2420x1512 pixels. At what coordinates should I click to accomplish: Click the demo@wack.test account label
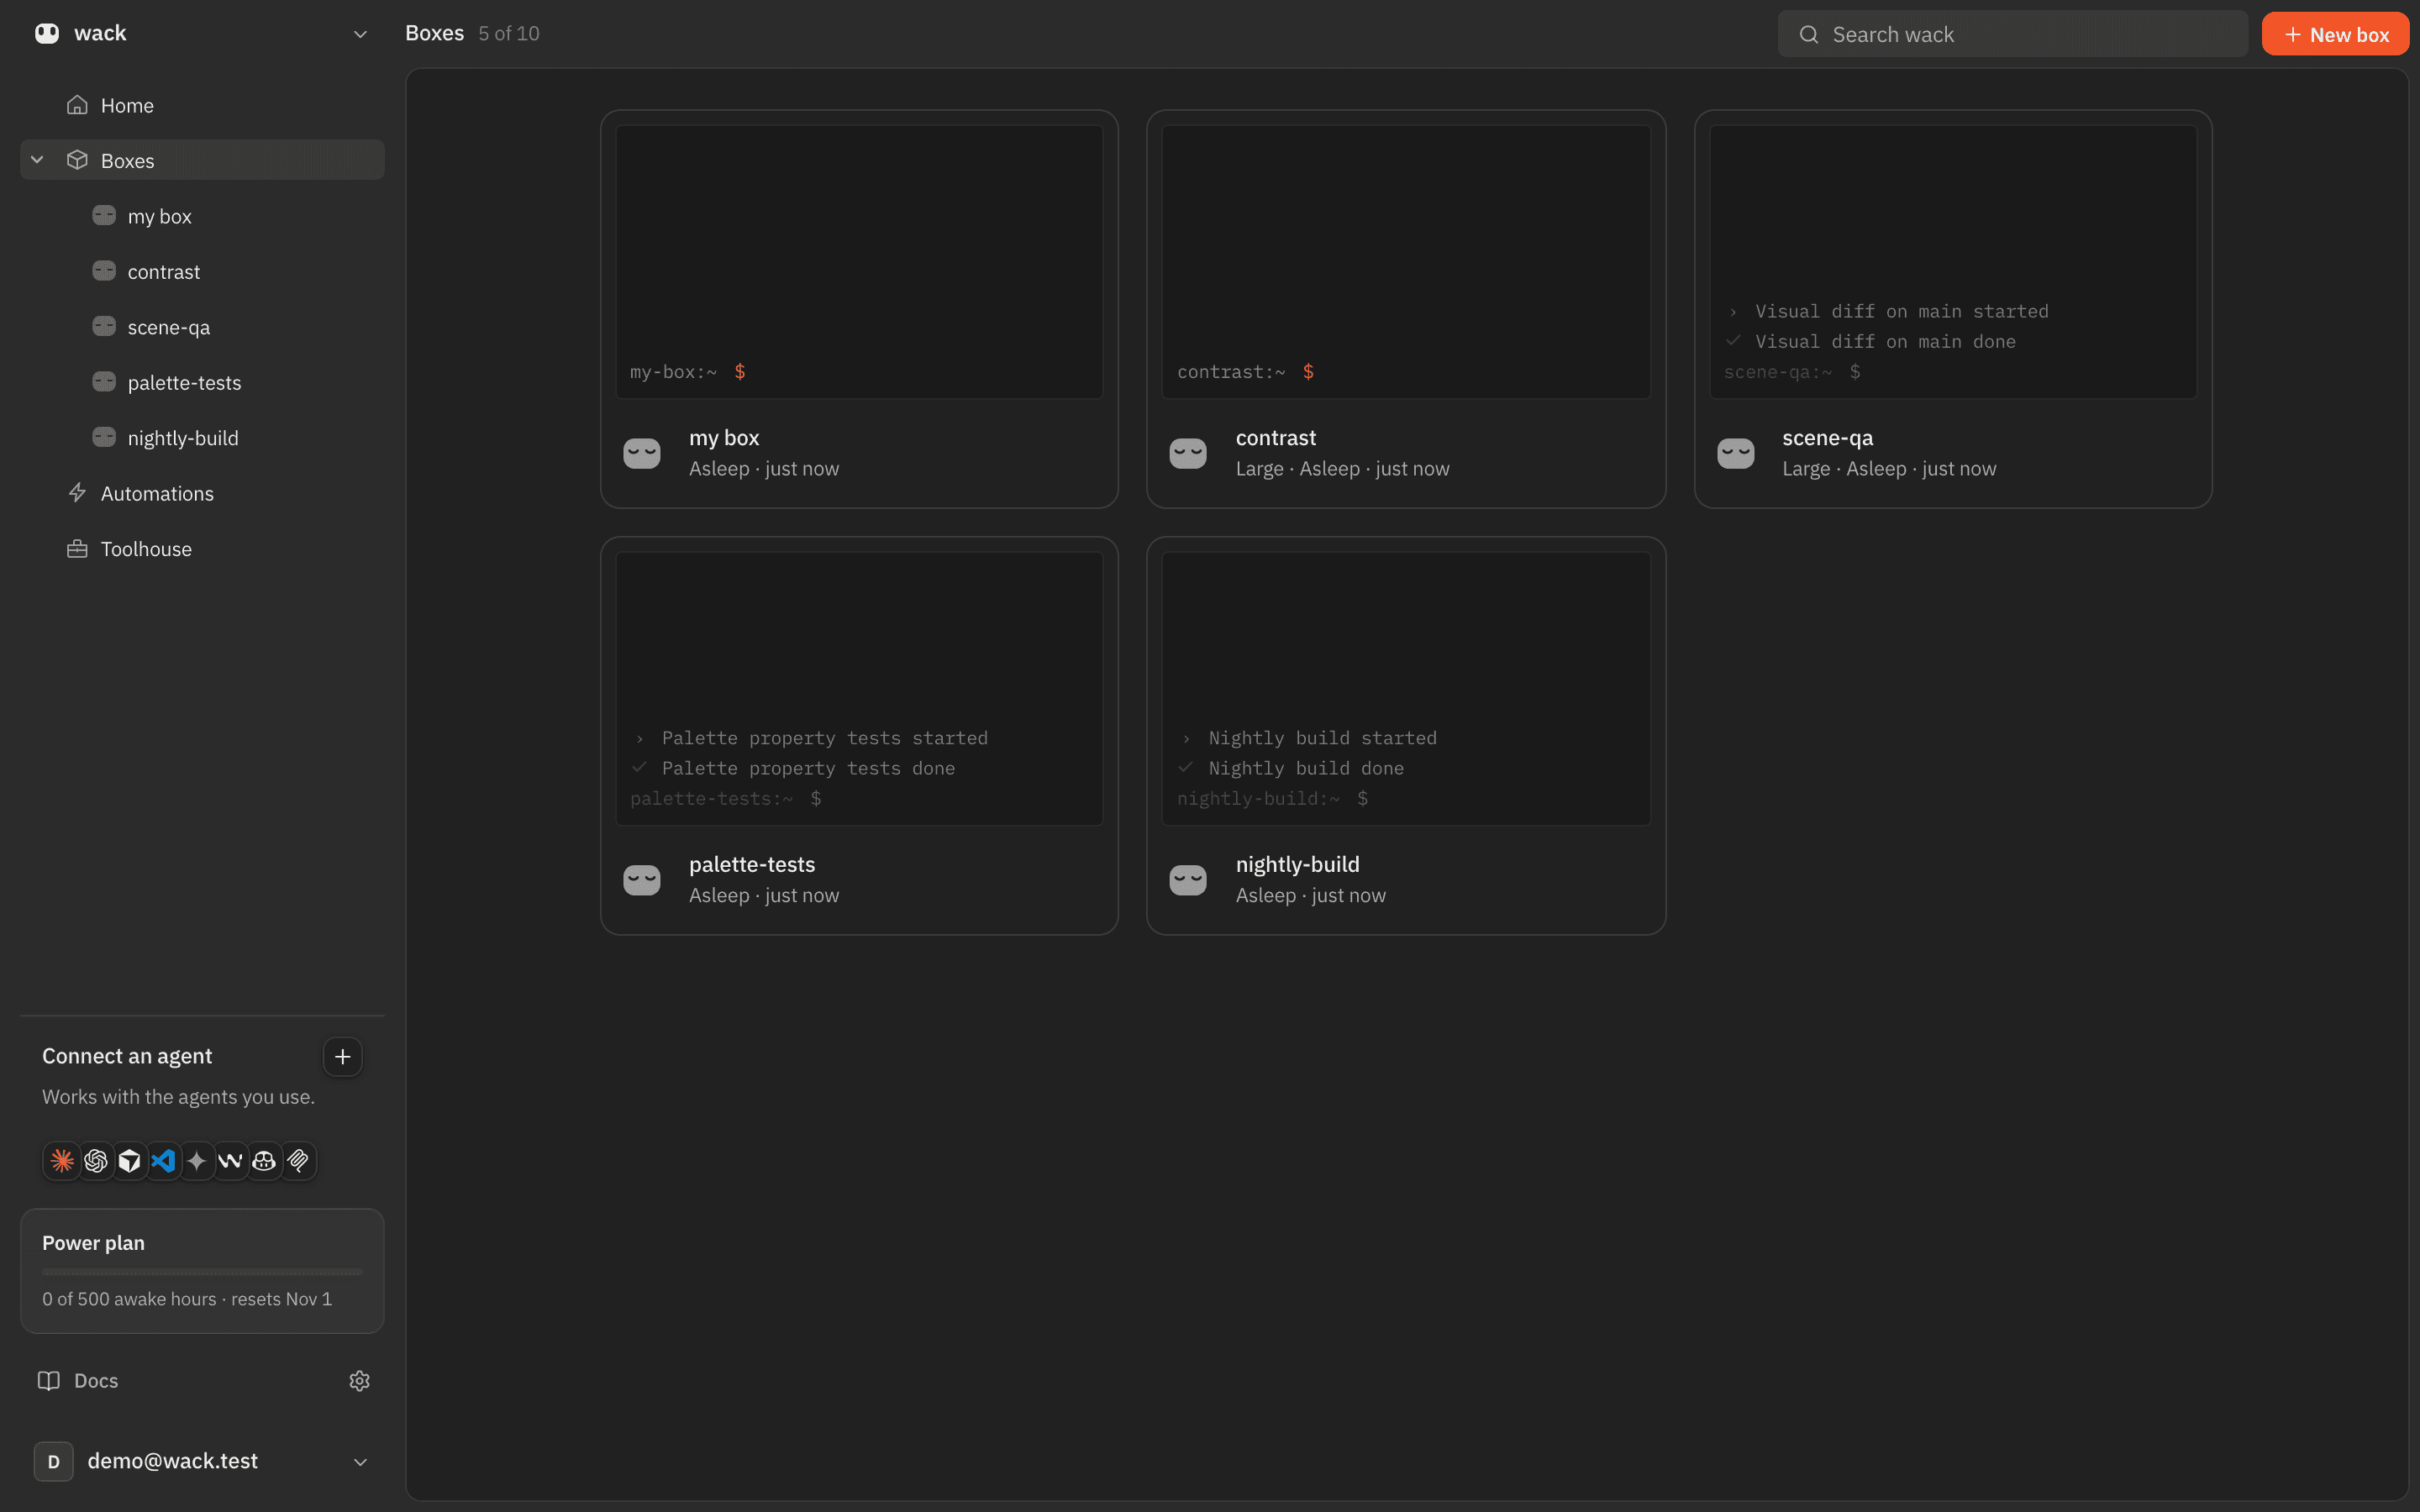coord(172,1461)
